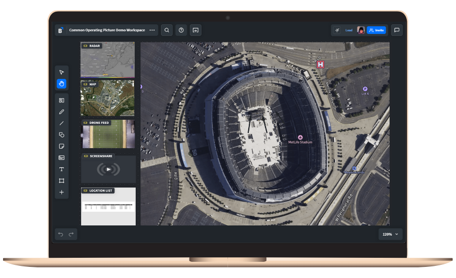Play the Screenshare stream
The width and height of the screenshot is (456, 278).
coord(108,169)
